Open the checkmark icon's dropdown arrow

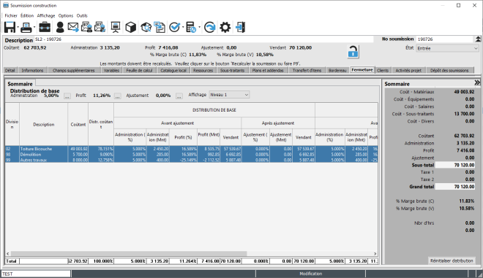[183, 27]
